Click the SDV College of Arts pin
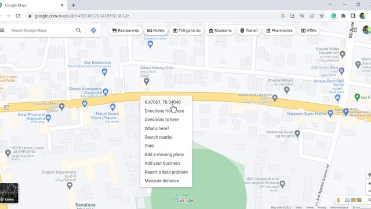 coord(282,183)
